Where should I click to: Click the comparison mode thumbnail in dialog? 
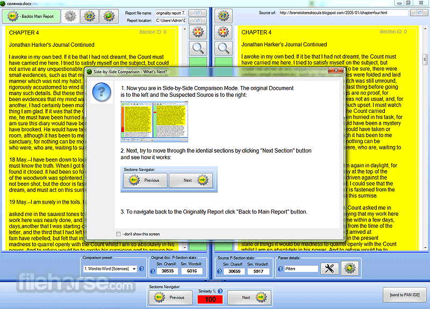(x=154, y=121)
